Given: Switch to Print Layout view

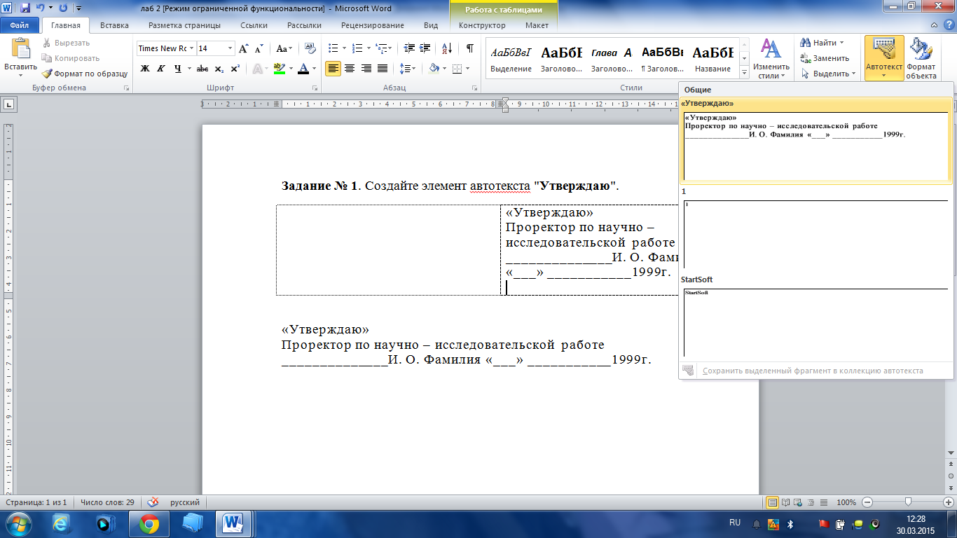Looking at the screenshot, I should 773,502.
